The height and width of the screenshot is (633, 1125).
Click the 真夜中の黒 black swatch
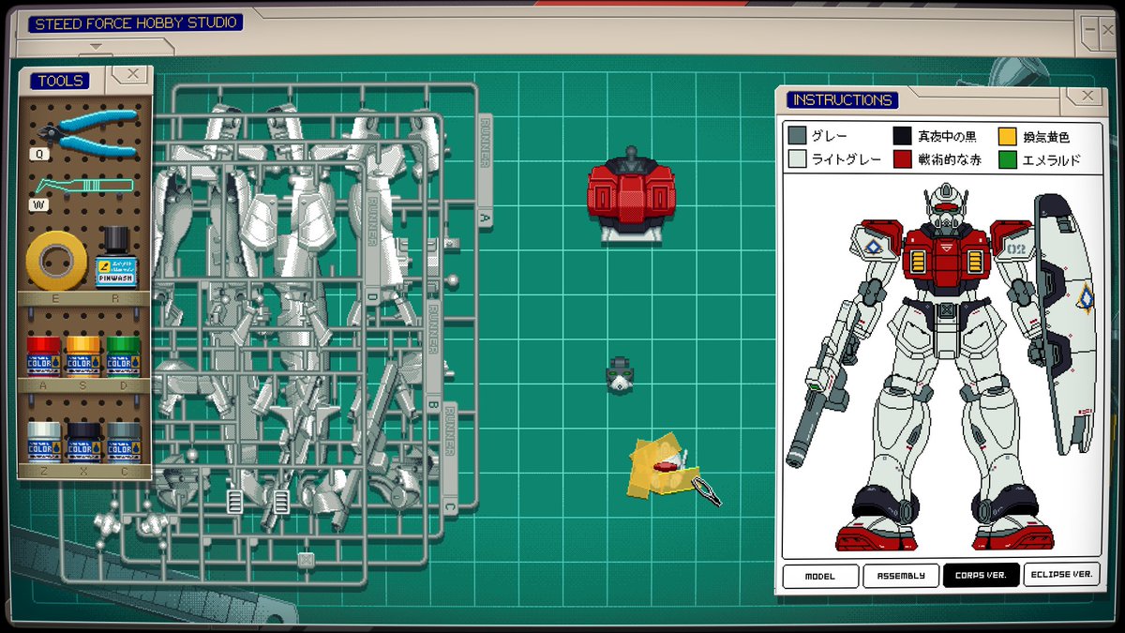click(903, 136)
